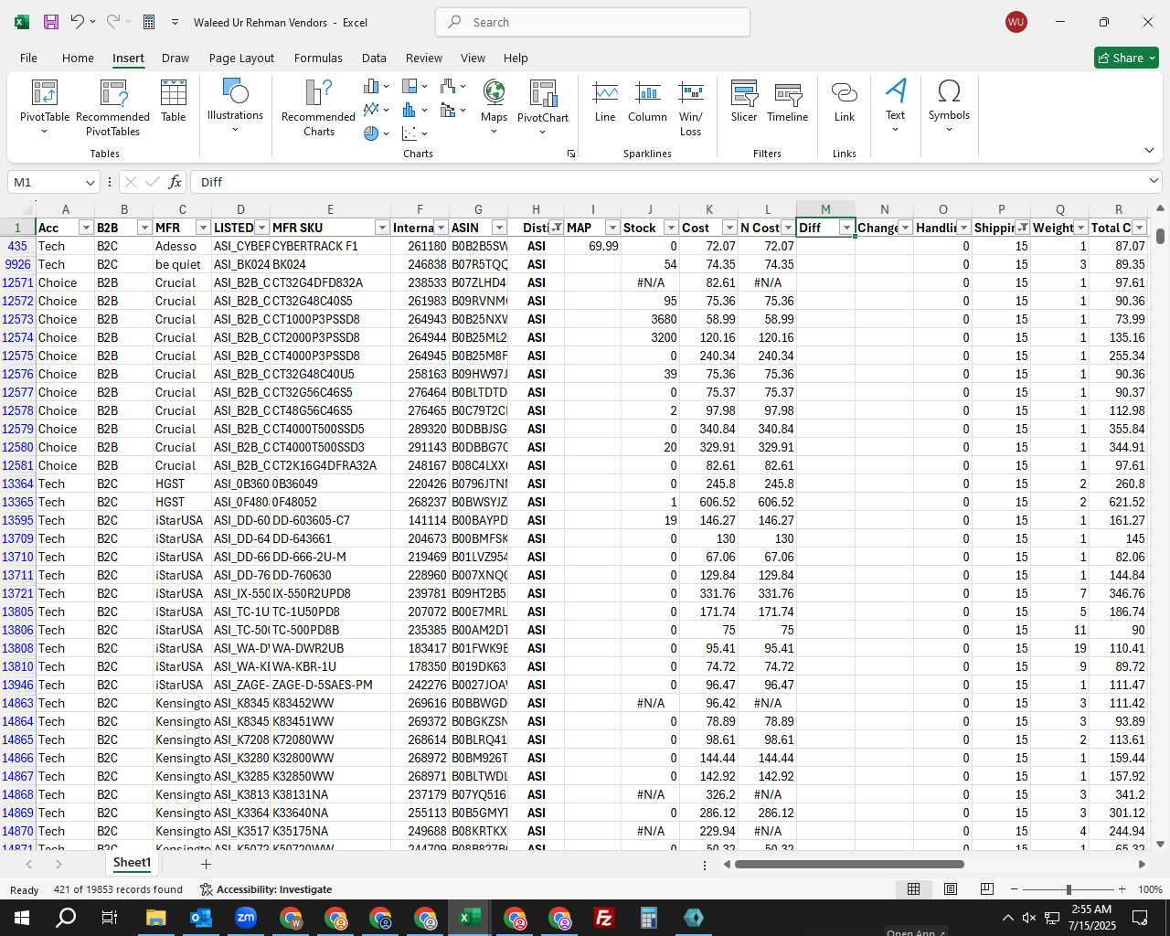Open the Charts dialog launcher
1170x936 pixels.
click(x=571, y=154)
